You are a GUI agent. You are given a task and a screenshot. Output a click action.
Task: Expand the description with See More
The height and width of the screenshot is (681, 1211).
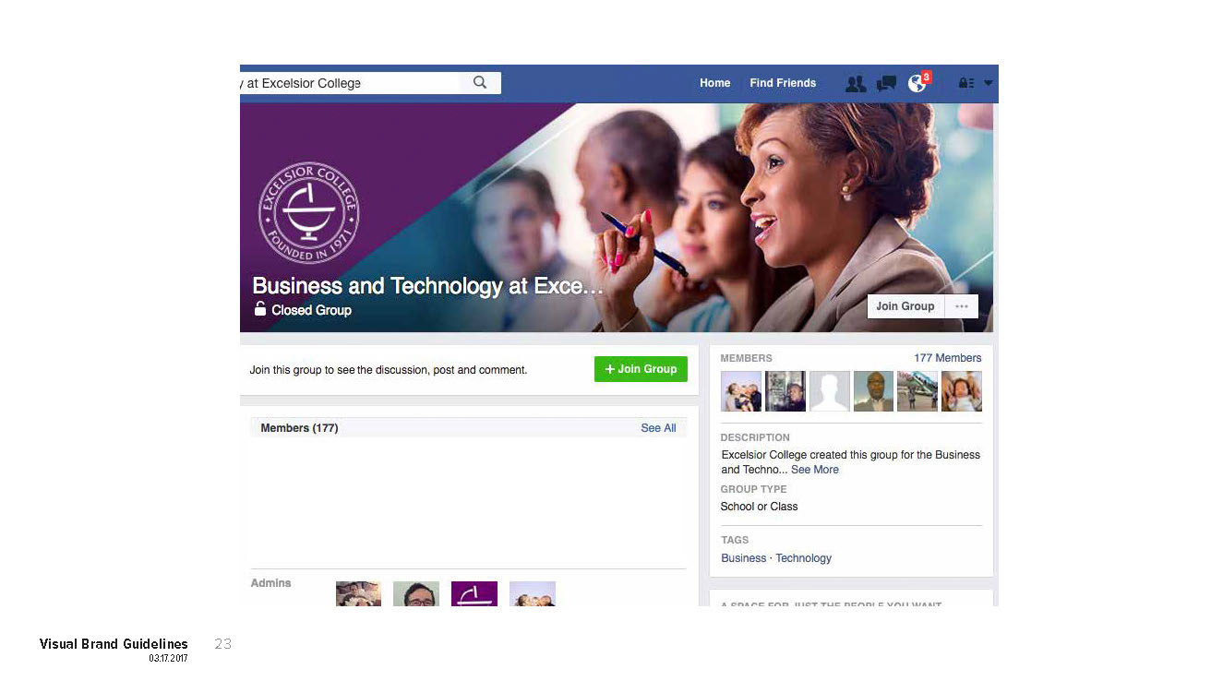815,470
